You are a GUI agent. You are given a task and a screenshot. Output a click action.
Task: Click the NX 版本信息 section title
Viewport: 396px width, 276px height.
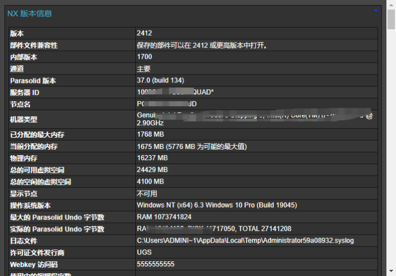(30, 13)
